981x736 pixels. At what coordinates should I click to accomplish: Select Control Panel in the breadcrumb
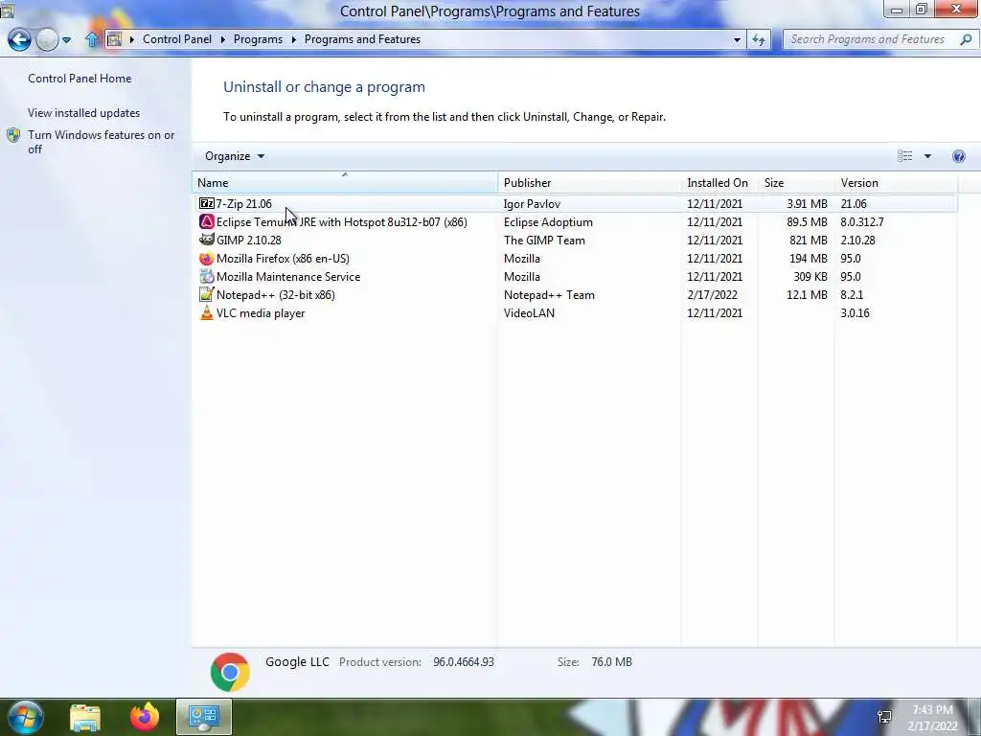tap(177, 39)
